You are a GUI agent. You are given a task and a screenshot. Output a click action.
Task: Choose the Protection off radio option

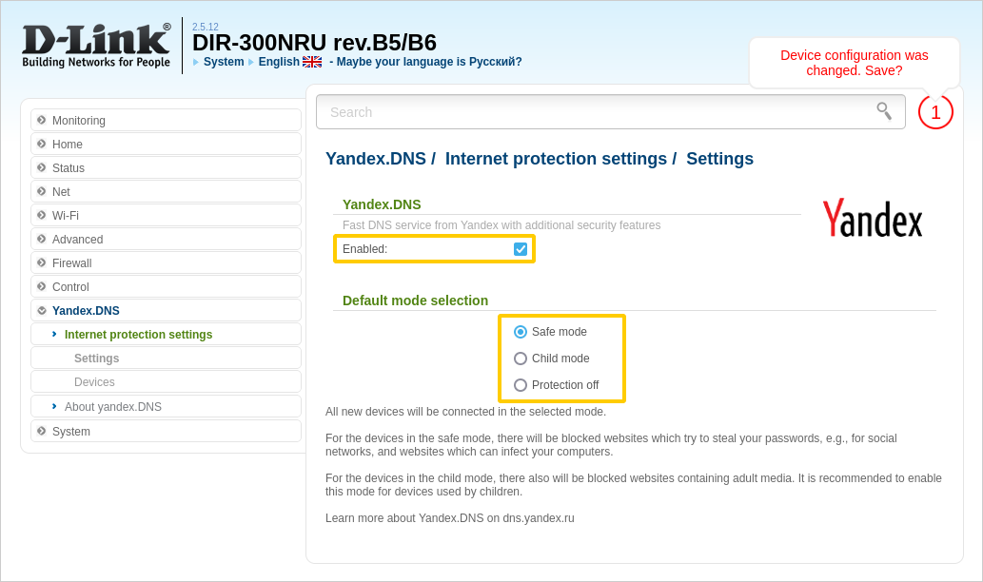pos(521,385)
